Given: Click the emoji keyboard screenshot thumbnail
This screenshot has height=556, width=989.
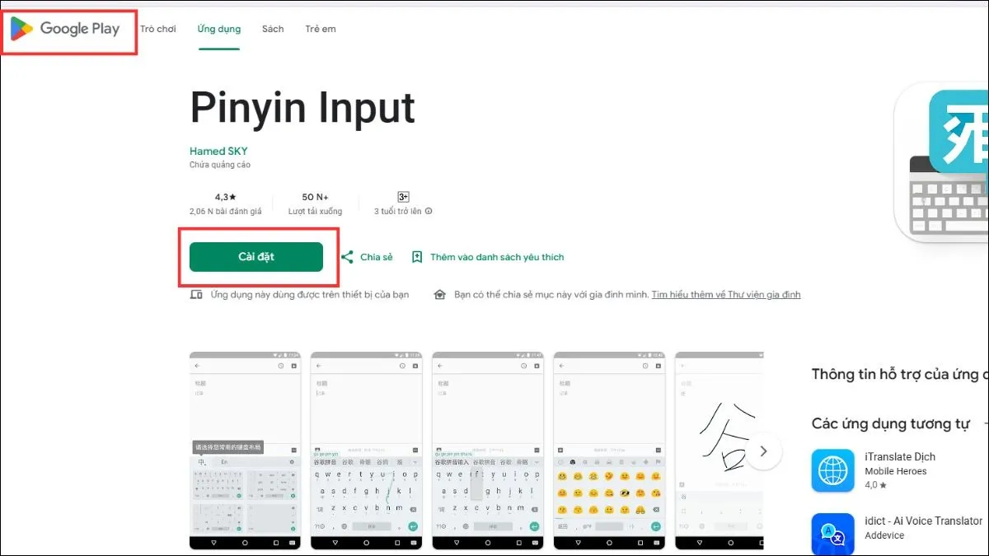Looking at the screenshot, I should point(609,451).
